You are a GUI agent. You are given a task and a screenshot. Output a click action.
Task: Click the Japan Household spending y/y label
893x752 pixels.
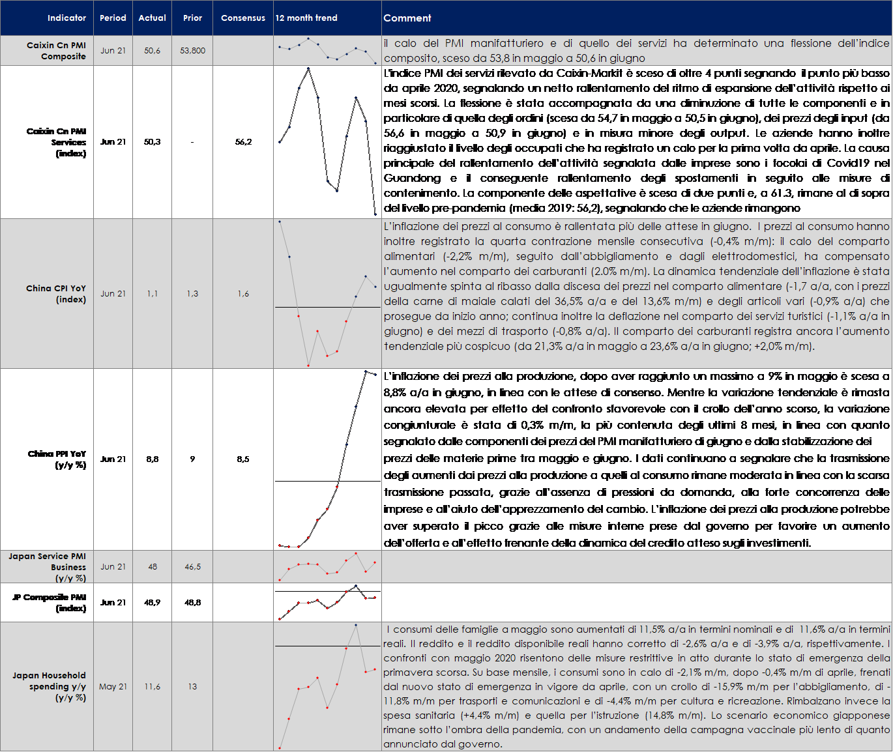50,686
